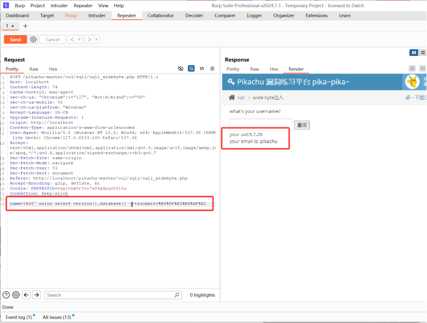The height and width of the screenshot is (323, 427).
Task: Jump to previous search match arrow
Action: coord(26,295)
